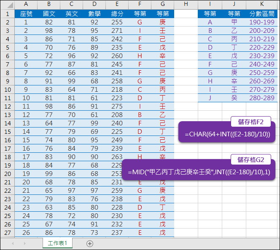280x250 pixels.
Task: Click the 等第 header in column F
Action: click(140, 14)
